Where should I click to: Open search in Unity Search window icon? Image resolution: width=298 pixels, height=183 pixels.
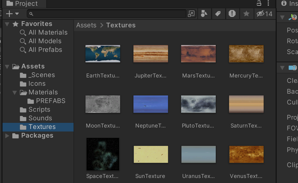pyautogui.click(x=191, y=14)
